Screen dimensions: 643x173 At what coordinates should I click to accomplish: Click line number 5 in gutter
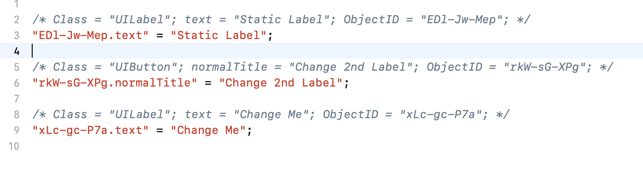17,67
